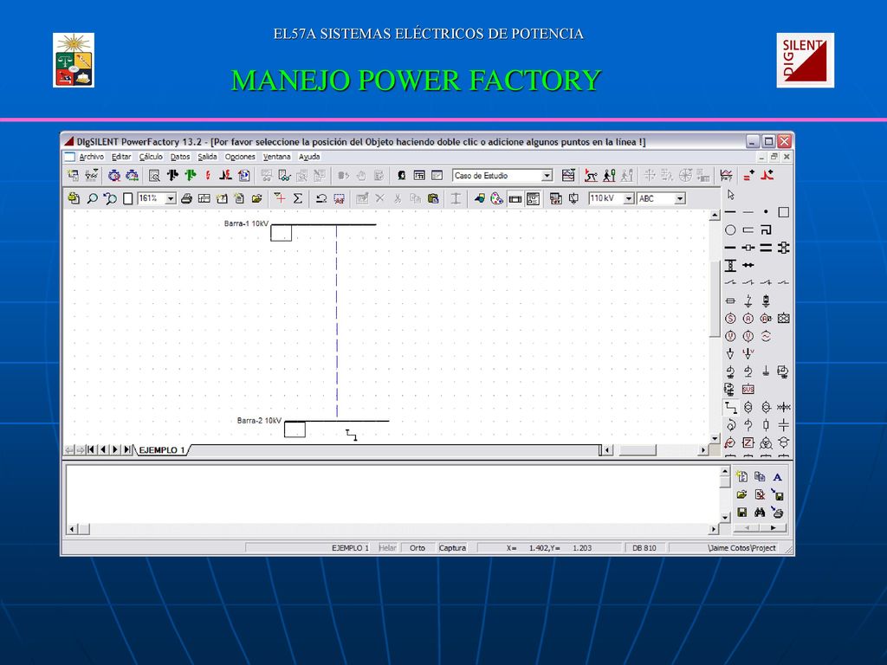Click the print icon in graphic toolbar

click(x=187, y=198)
